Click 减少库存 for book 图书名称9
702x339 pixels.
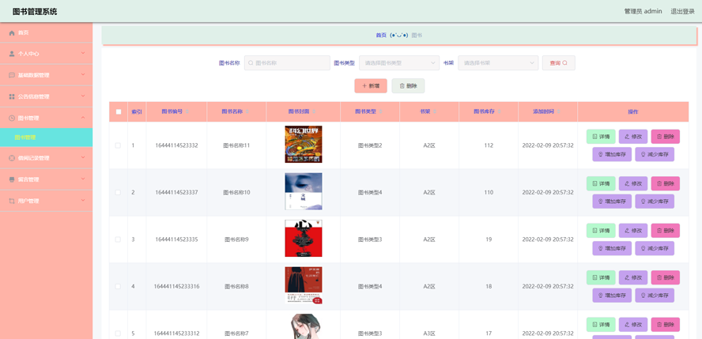[x=655, y=248]
